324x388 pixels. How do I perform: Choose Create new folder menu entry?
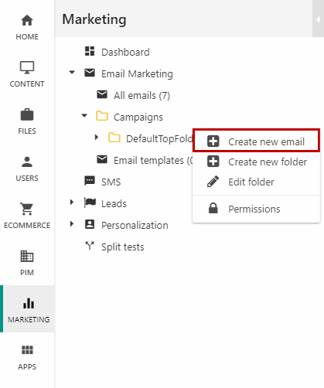click(x=256, y=162)
